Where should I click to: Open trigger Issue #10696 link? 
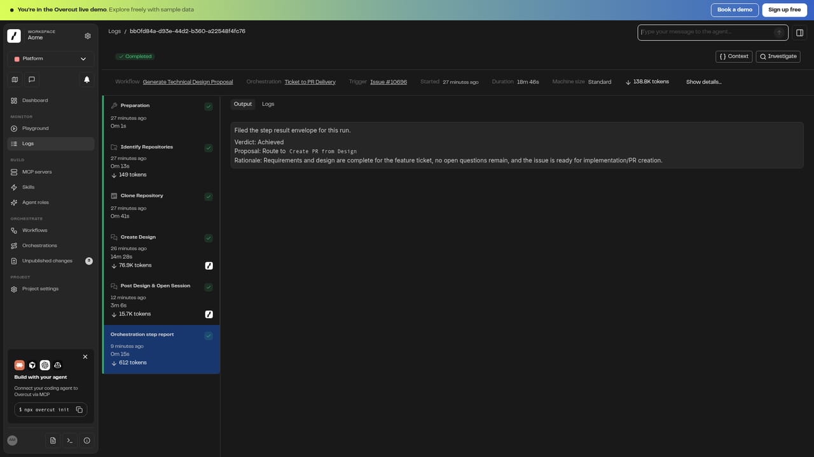click(x=389, y=82)
